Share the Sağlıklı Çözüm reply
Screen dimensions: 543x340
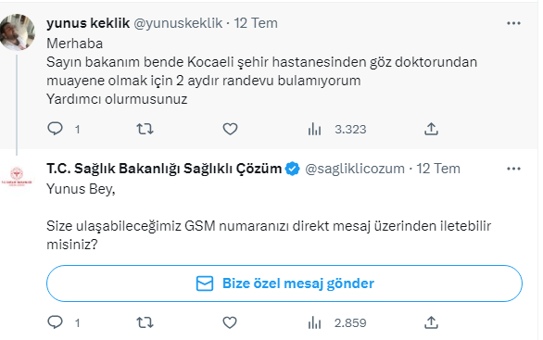pos(431,322)
